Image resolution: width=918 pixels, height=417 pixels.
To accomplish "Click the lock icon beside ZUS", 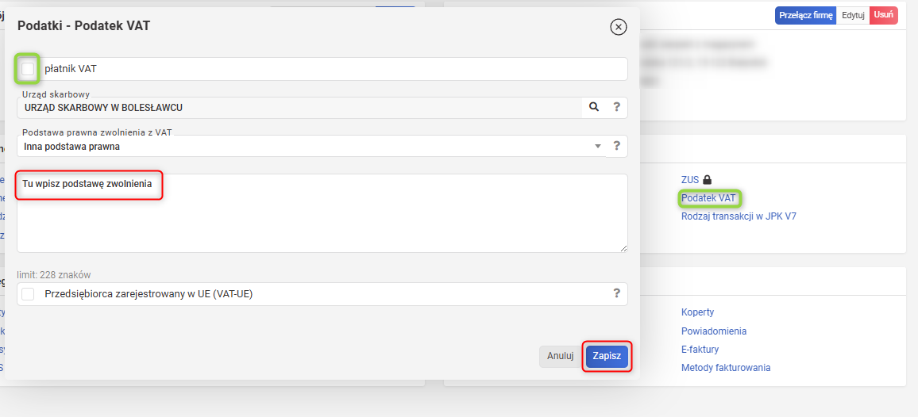I will point(707,179).
